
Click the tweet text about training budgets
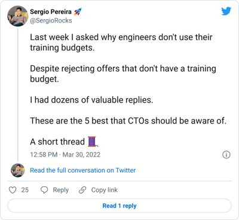pos(121,43)
